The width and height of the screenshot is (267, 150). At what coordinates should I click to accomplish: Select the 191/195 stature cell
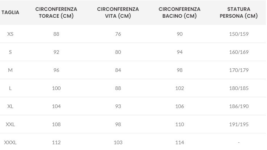coord(239,124)
